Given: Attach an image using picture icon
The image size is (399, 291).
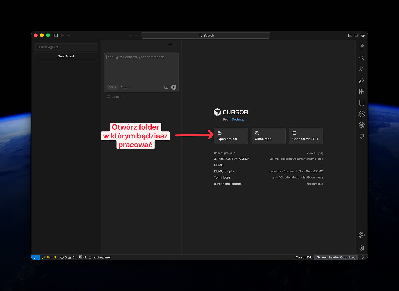Looking at the screenshot, I should click(166, 87).
